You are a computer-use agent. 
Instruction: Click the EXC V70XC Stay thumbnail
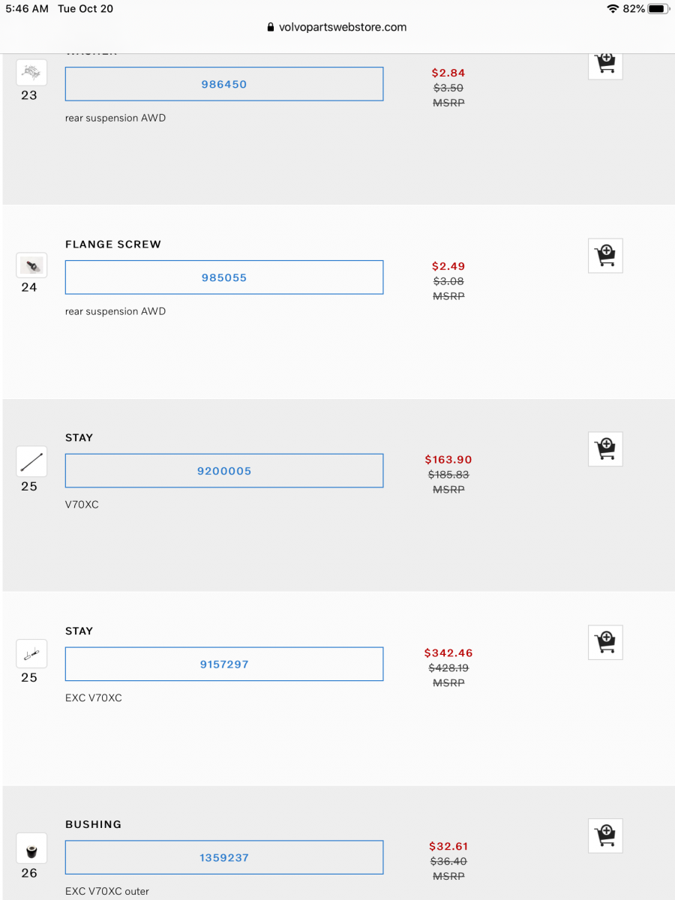pos(31,653)
